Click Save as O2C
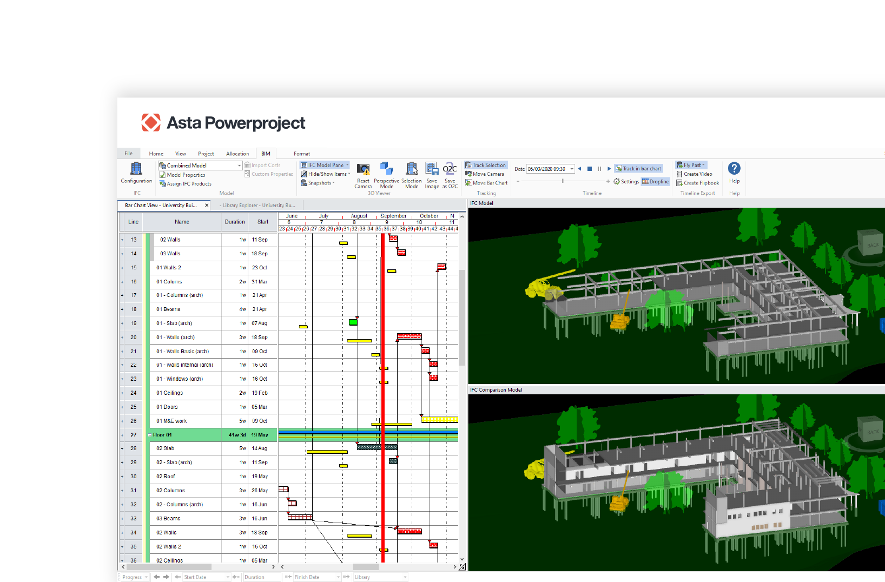The image size is (885, 582). click(450, 175)
